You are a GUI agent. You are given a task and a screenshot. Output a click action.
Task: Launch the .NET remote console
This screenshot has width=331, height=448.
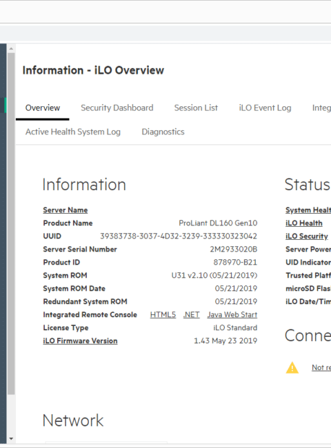(191, 314)
